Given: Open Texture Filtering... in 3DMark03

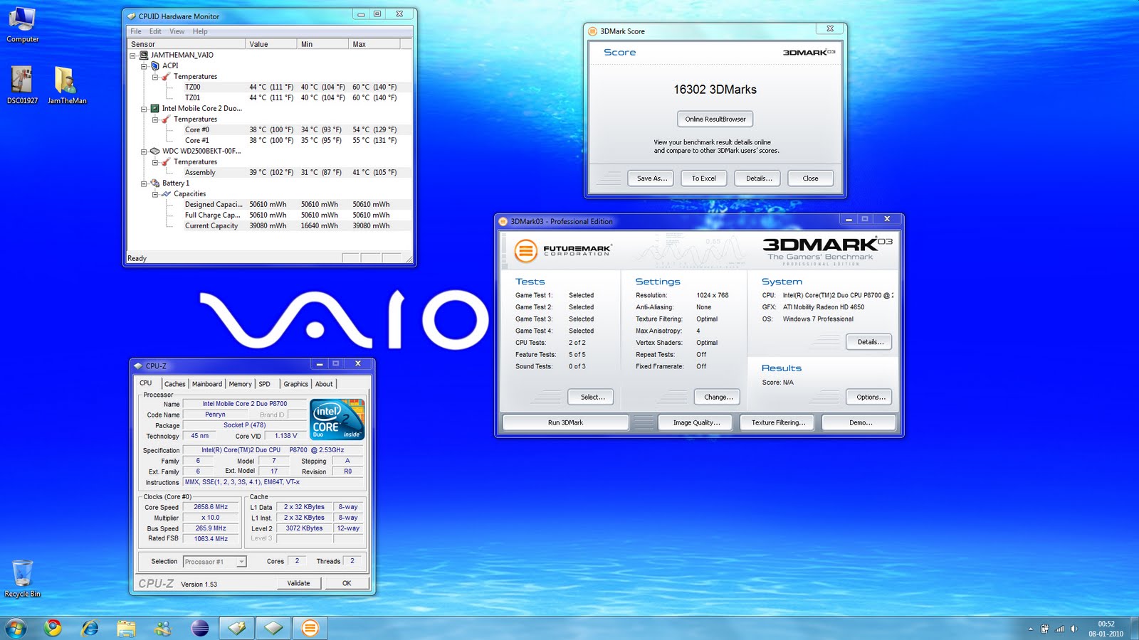Looking at the screenshot, I should (779, 422).
